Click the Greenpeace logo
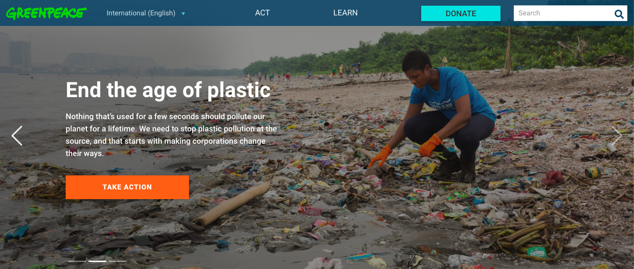This screenshot has width=634, height=269. click(x=46, y=13)
